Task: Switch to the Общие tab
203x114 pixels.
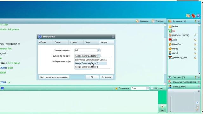Action: 45,42
